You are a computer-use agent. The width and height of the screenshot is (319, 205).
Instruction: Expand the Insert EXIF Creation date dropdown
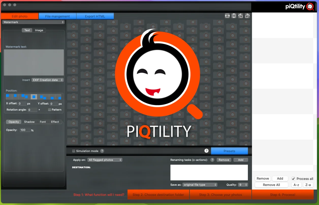(x=47, y=80)
